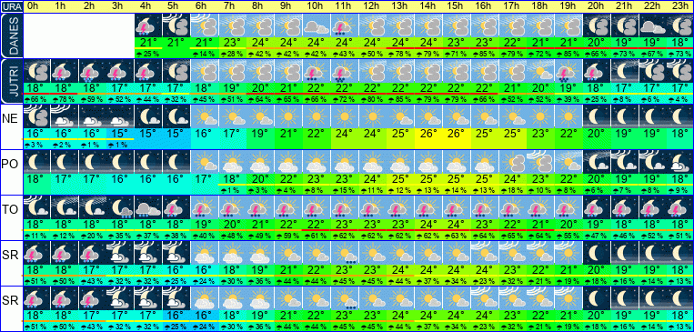The height and width of the screenshot is (332, 694).
Task: Select the NE row label
Action: 11,118
